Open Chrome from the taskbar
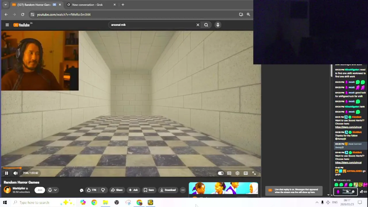Image resolution: width=368 pixels, height=207 pixels. 94,202
